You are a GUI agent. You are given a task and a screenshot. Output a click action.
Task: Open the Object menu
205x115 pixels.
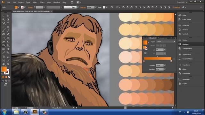pos(21,2)
